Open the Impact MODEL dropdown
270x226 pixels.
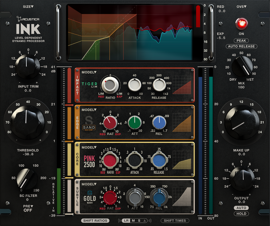tap(89, 72)
